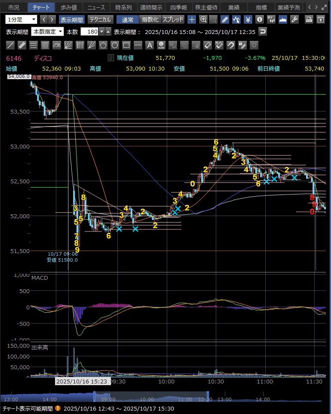331x414 pixels.
Task: Open the wrench settings icon
Action: [294, 19]
